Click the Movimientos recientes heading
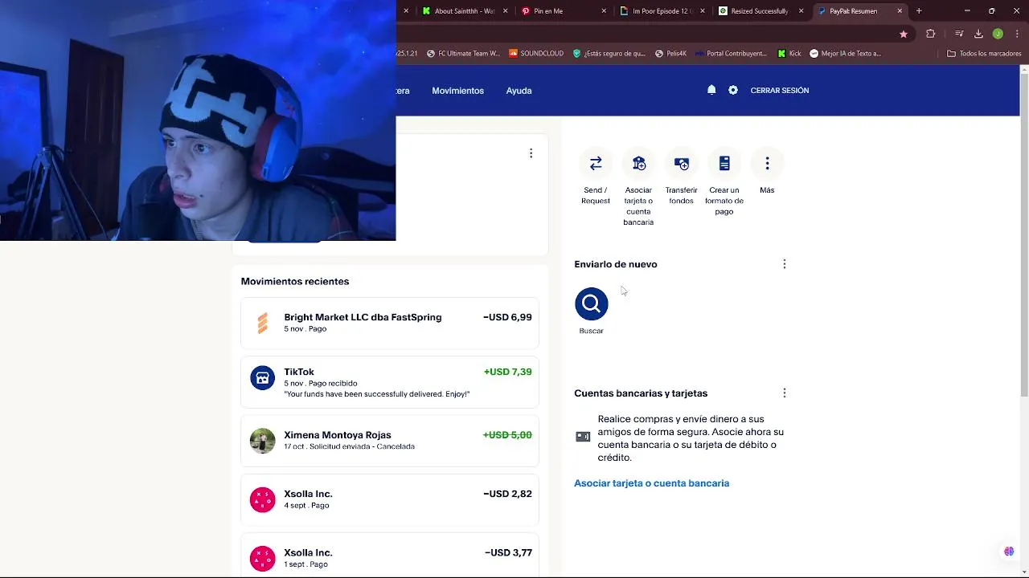The image size is (1029, 578). click(295, 282)
